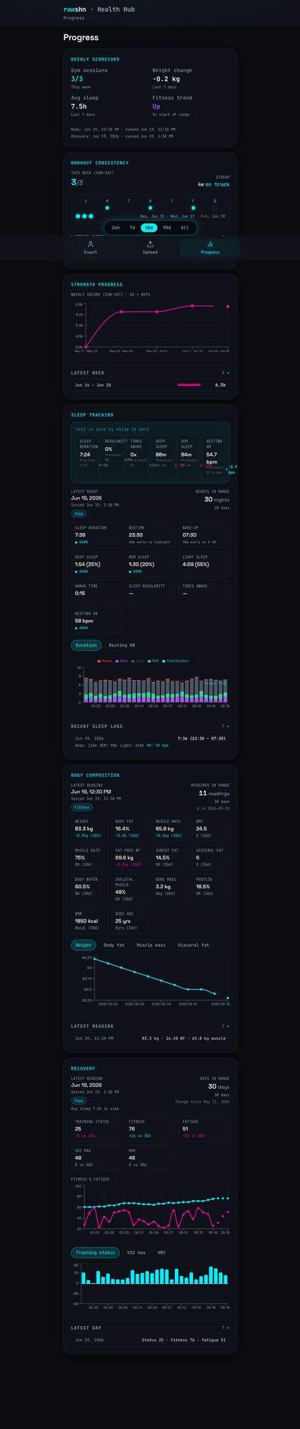Toggle the REM legend item

click(154, 661)
